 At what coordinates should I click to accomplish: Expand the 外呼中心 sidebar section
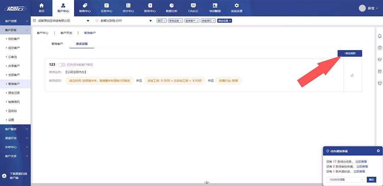click(15, 147)
